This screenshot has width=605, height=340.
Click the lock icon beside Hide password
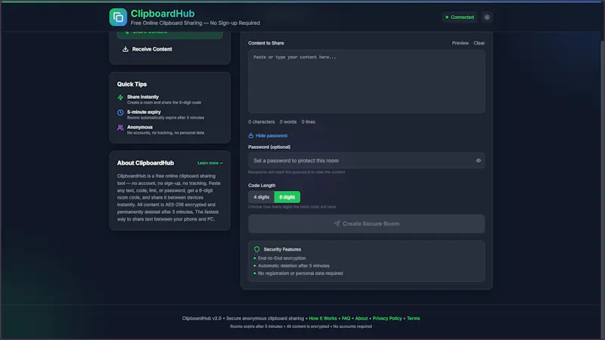point(251,136)
